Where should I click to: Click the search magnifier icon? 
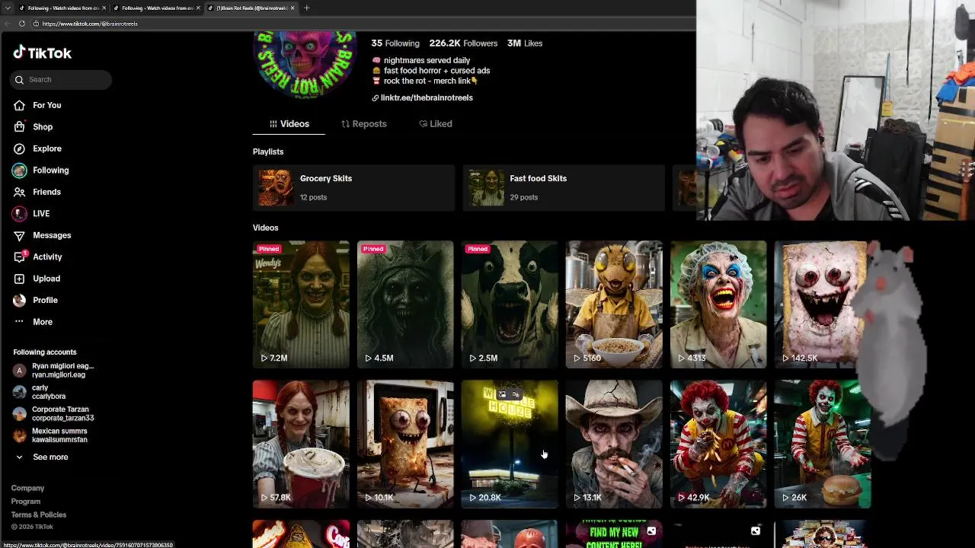20,80
